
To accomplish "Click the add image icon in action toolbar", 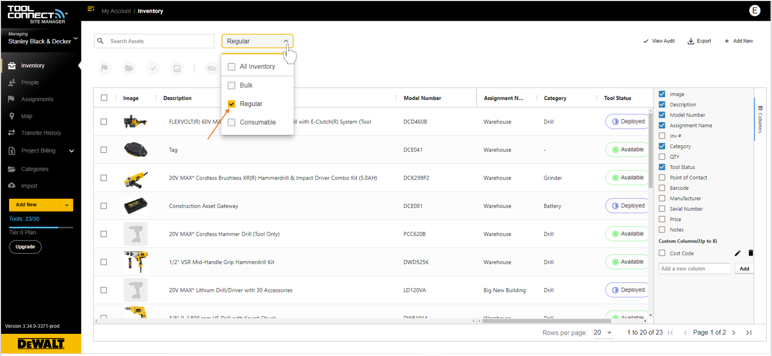I will point(177,68).
